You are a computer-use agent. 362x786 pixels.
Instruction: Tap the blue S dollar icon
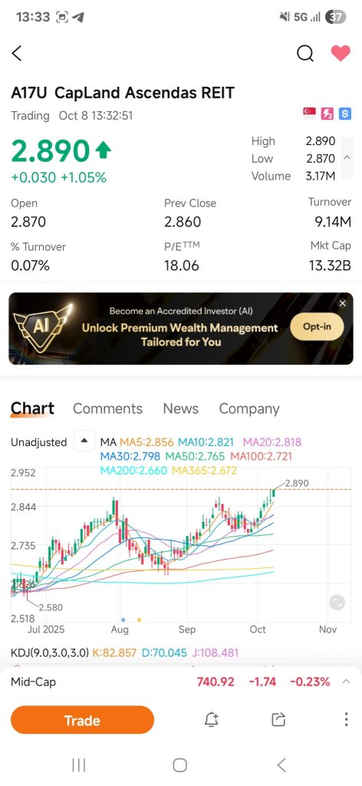point(344,114)
